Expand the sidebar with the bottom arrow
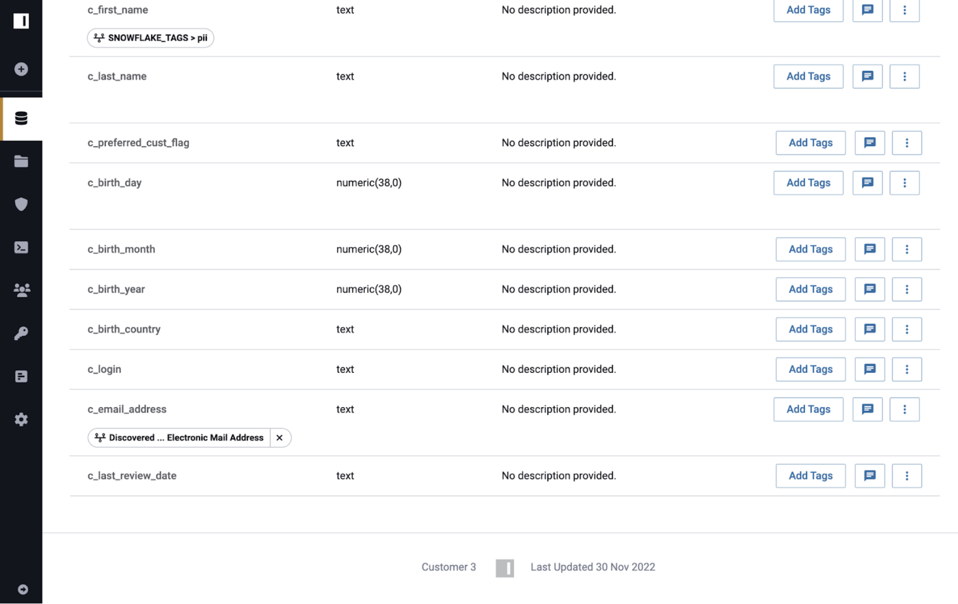Viewport: 958px width, 604px height. (x=23, y=589)
